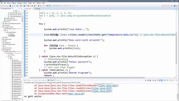Open the Window menu

(39, 3)
